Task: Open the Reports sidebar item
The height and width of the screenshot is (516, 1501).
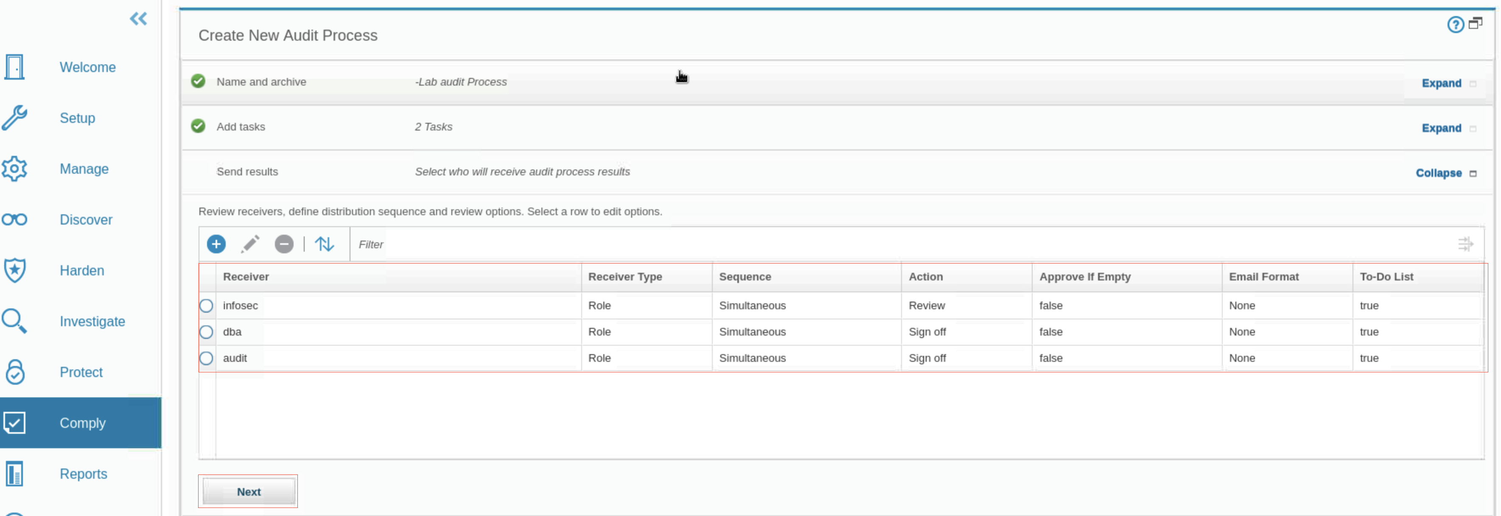Action: (x=83, y=474)
